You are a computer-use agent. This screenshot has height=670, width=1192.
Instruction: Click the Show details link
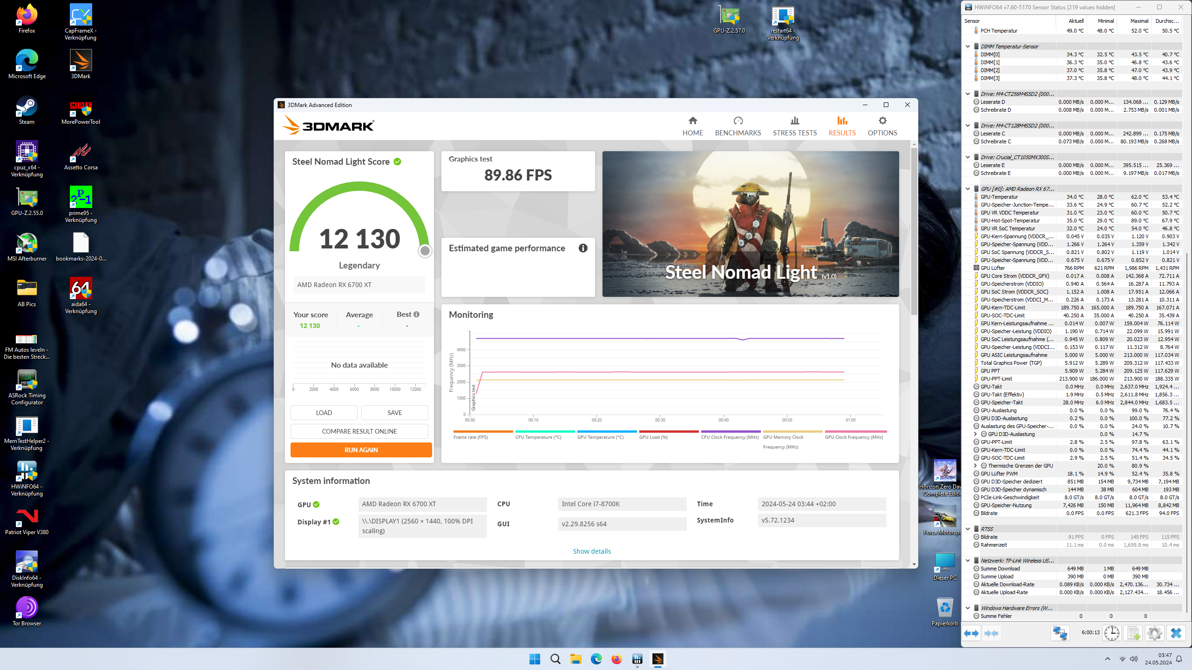pos(591,551)
